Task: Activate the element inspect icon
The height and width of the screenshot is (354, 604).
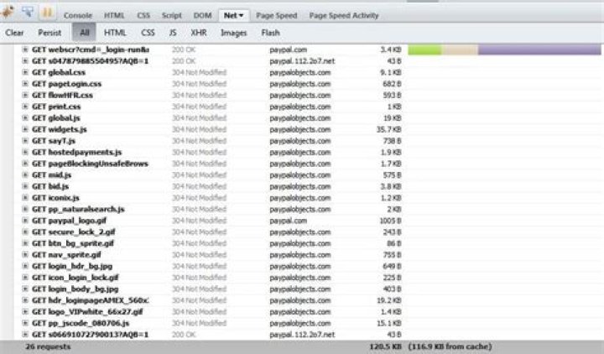Action: [28, 13]
